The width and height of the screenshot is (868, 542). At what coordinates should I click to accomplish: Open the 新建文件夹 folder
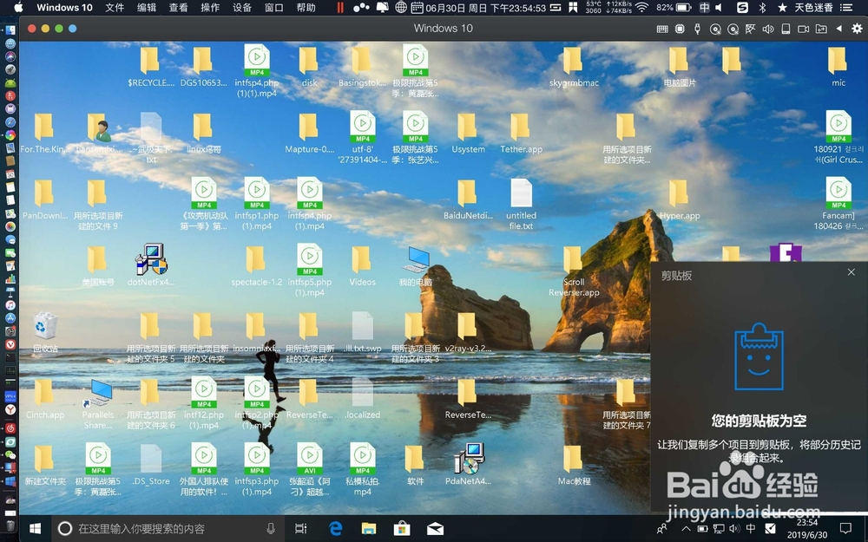click(44, 465)
